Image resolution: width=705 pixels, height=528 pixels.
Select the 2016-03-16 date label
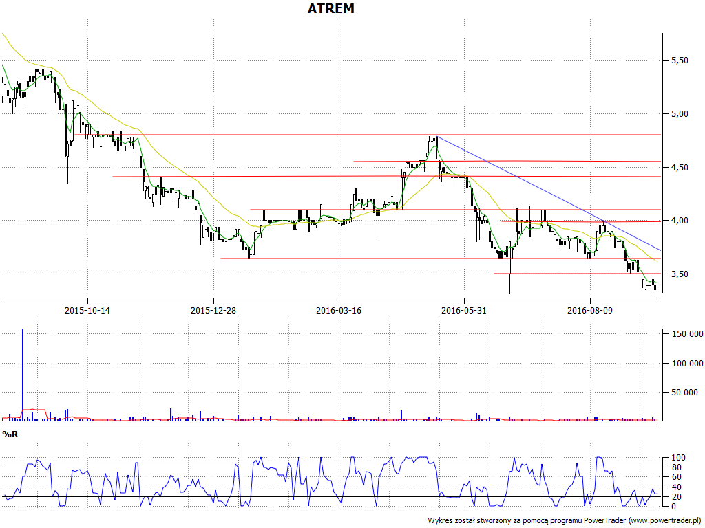pyautogui.click(x=339, y=310)
